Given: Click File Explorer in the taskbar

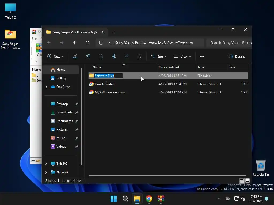Looking at the screenshot, I should coord(137,199).
